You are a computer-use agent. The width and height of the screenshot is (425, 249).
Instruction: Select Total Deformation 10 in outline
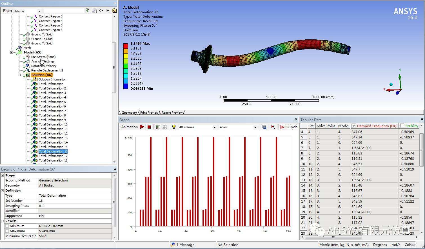point(53,124)
